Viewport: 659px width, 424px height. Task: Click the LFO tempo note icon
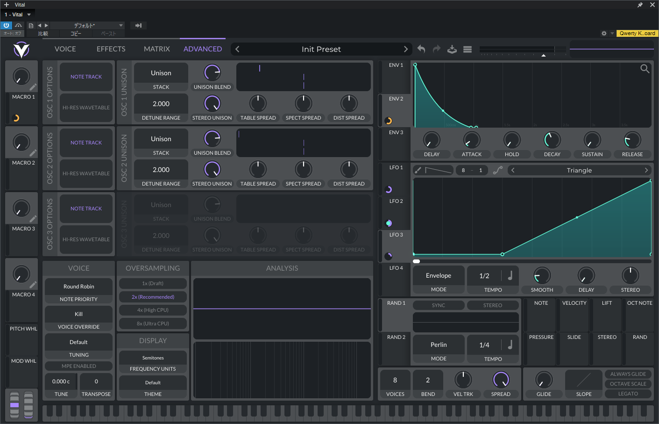coord(510,275)
